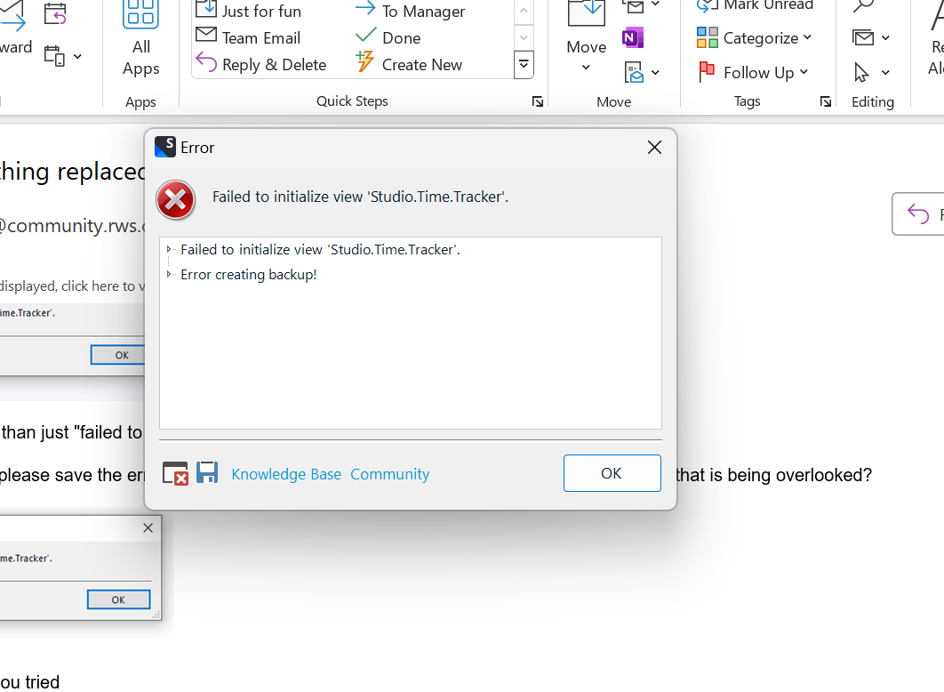Screen dimensions: 944x692
Task: Run the 'To Manager' quick step
Action: tap(410, 11)
